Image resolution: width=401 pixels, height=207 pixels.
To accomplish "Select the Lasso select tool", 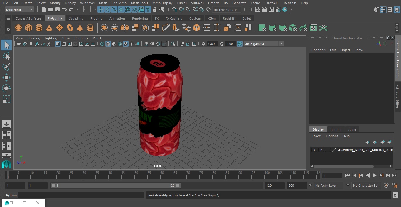I will click(x=6, y=56).
